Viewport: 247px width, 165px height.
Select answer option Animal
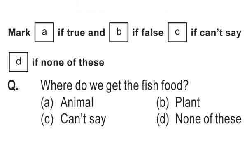click(x=77, y=102)
